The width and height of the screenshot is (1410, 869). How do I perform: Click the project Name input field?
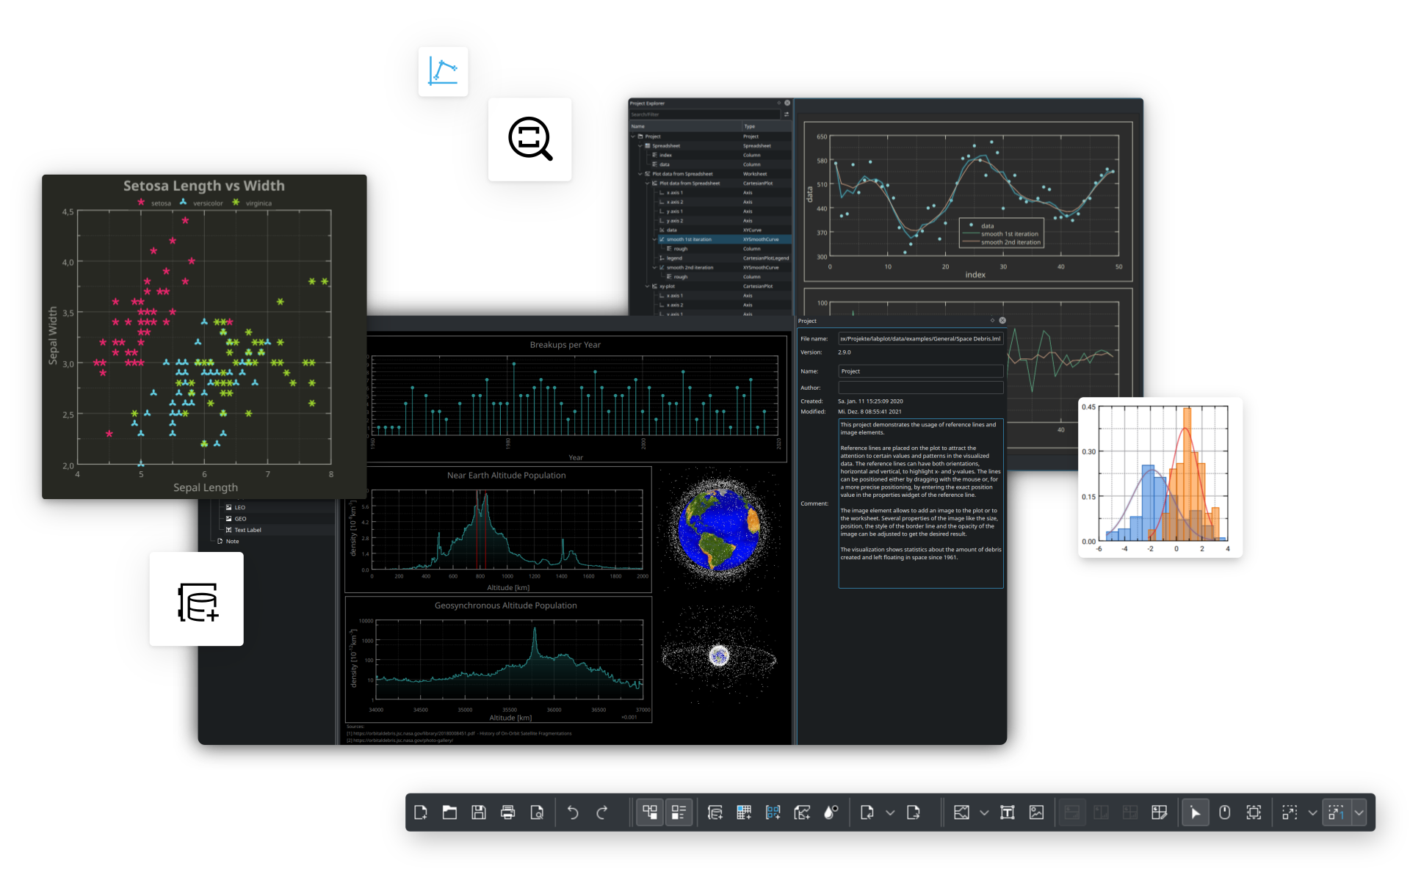[920, 371]
